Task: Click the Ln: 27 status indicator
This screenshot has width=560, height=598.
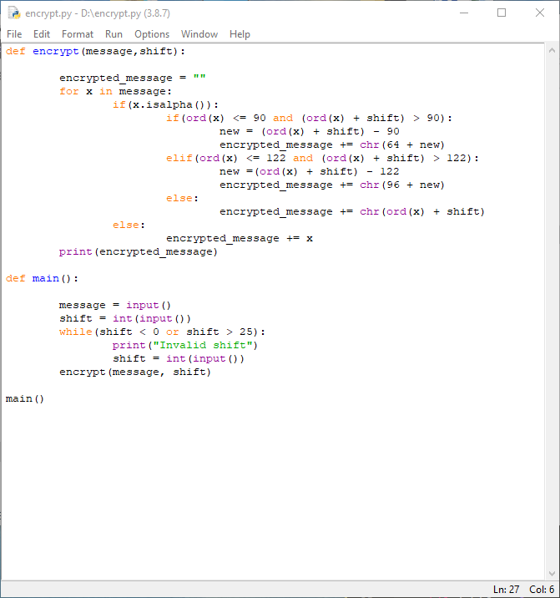Action: (506, 590)
